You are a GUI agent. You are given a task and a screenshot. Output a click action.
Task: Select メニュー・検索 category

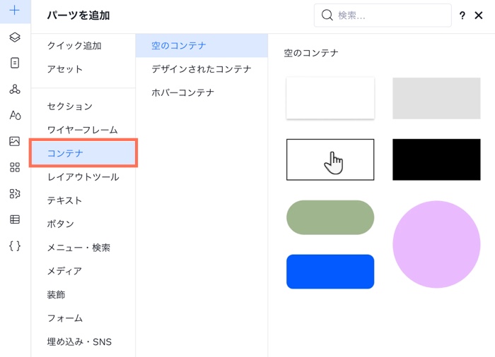(78, 248)
